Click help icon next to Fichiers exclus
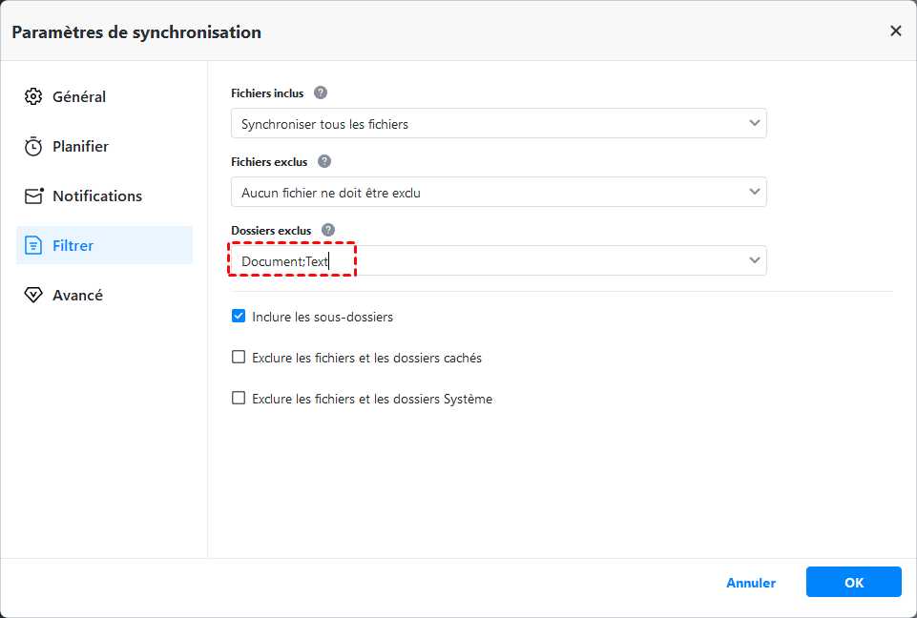 [324, 161]
